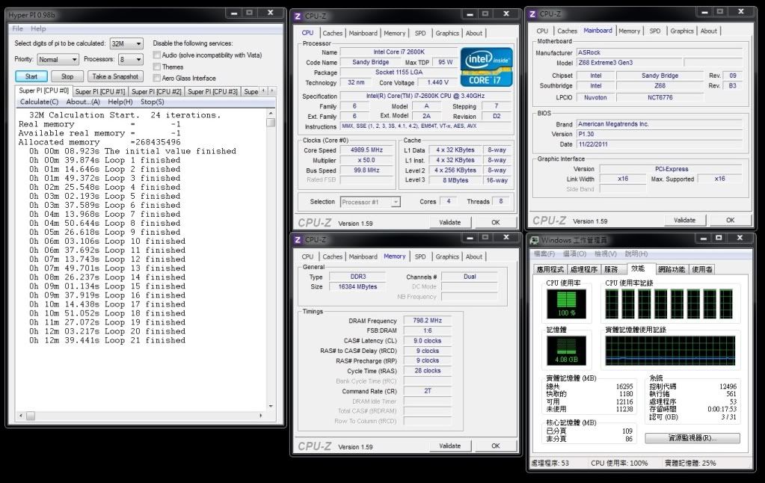Switch to CPU tab in Mainboard CPU-Z window
The width and height of the screenshot is (765, 483).
pos(542,31)
